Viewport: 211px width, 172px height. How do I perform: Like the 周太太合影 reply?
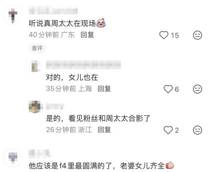(x=168, y=130)
